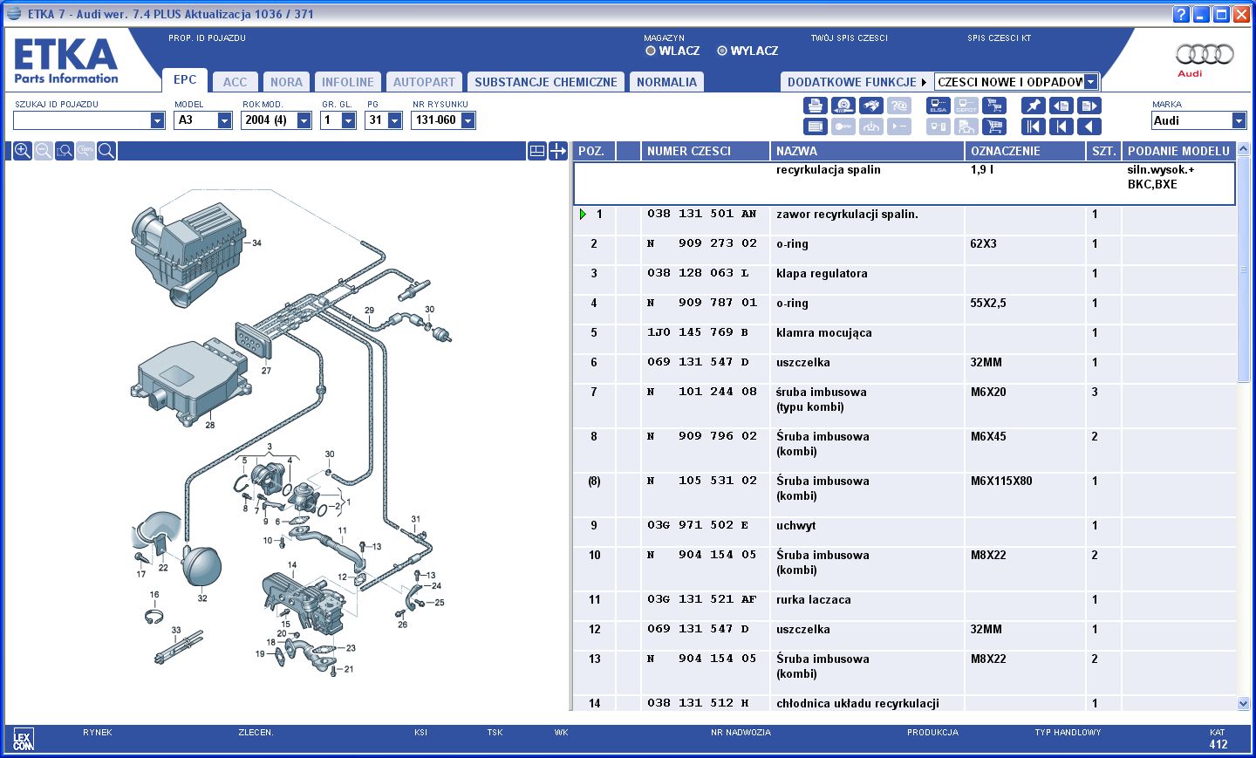Screen dimensions: 1256x758
Task: Click the NAZWA column header
Action: [x=867, y=151]
